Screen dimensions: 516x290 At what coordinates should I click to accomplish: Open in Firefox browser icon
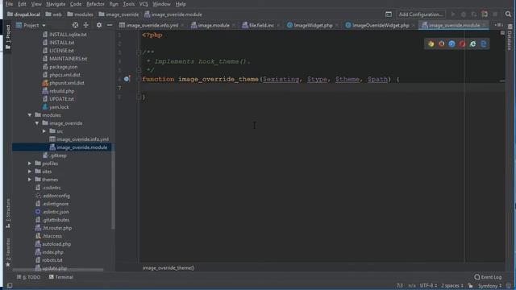pyautogui.click(x=442, y=43)
